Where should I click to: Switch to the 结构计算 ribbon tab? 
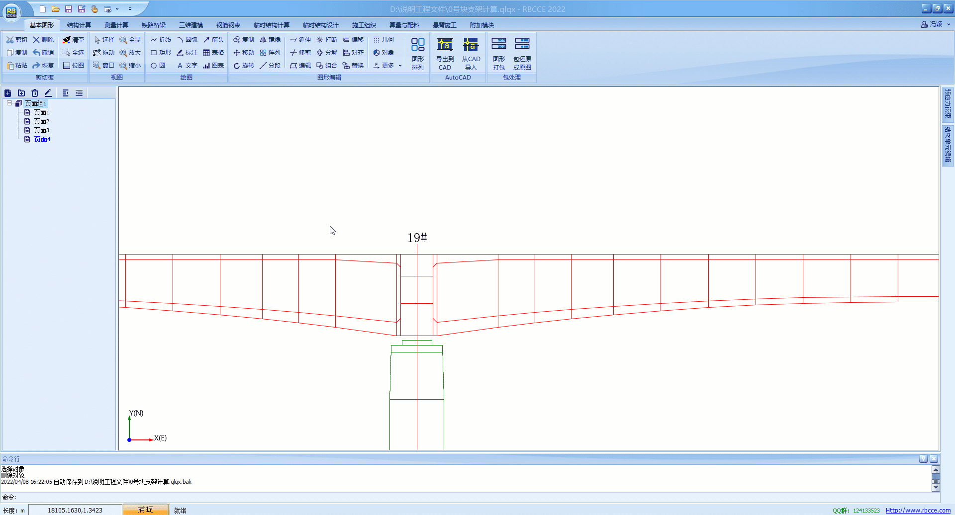point(79,25)
